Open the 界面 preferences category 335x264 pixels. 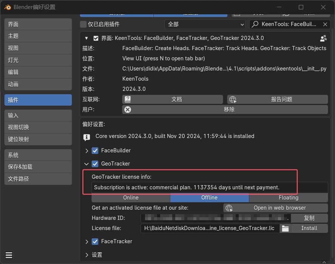(38, 24)
